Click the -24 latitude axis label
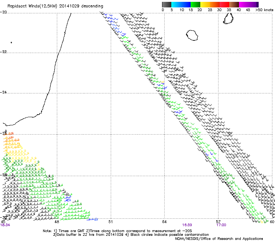The width and height of the screenshot is (275, 241). (x=3, y=92)
